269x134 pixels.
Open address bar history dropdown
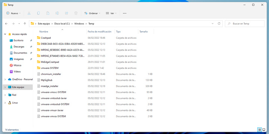[x=213, y=23]
